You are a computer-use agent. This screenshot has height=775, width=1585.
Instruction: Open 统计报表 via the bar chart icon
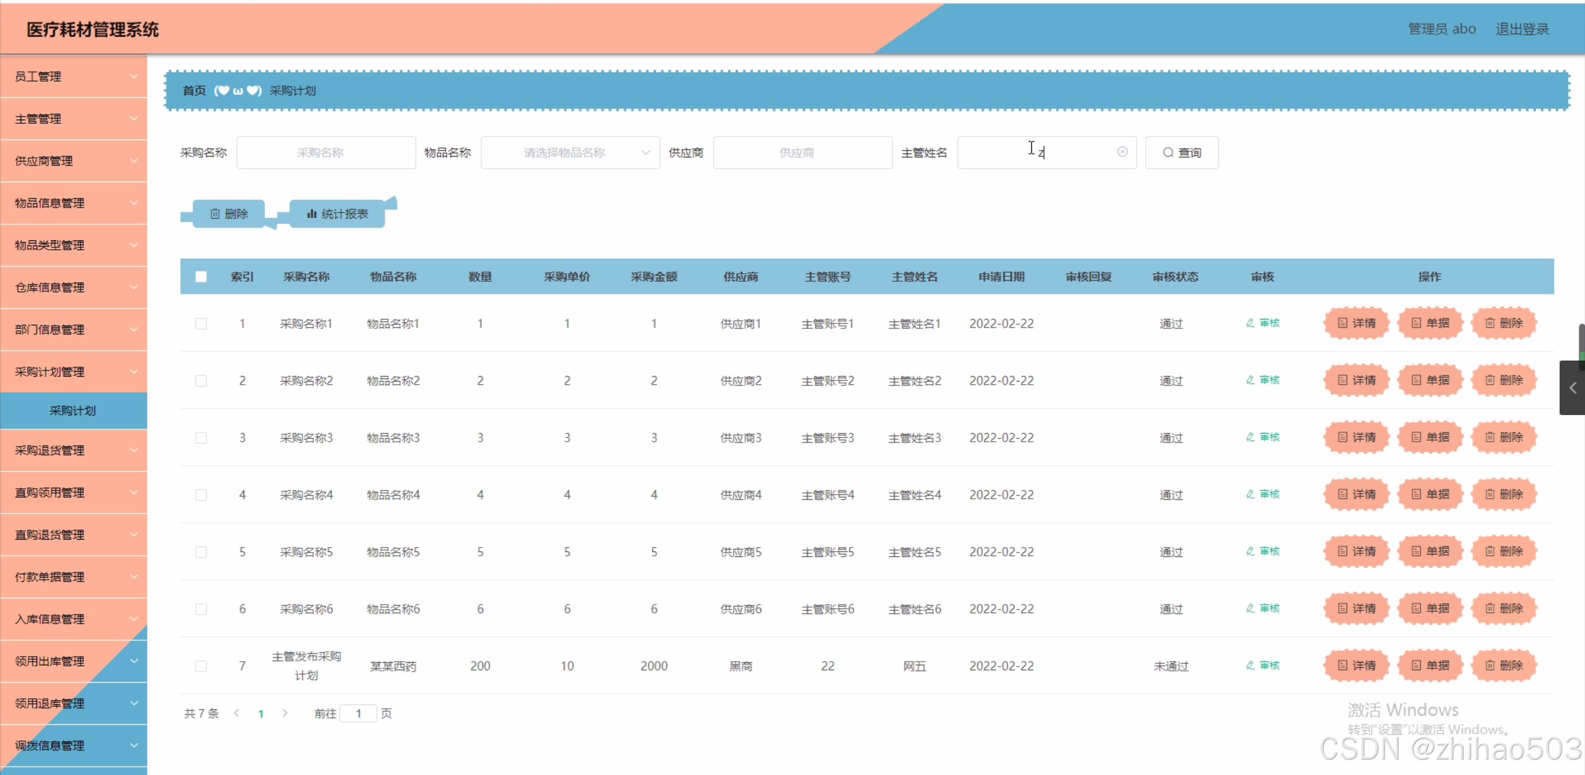click(x=311, y=213)
